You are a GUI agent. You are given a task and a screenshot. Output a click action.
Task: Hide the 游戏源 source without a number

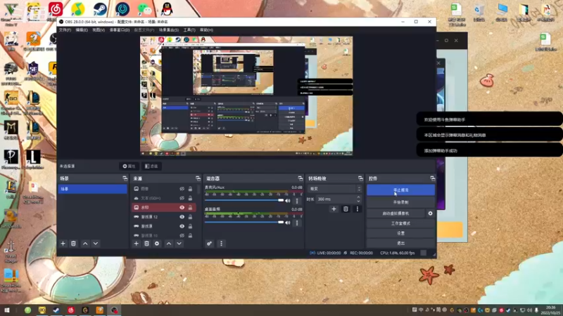(x=182, y=226)
